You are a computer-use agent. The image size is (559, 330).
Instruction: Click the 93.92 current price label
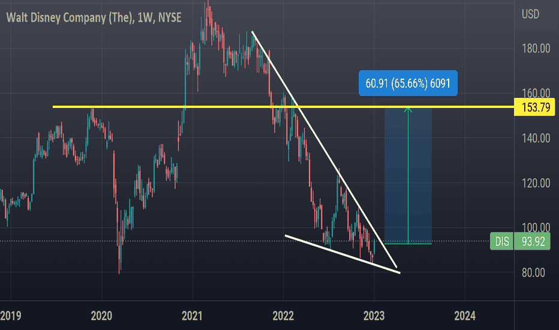pos(532,242)
